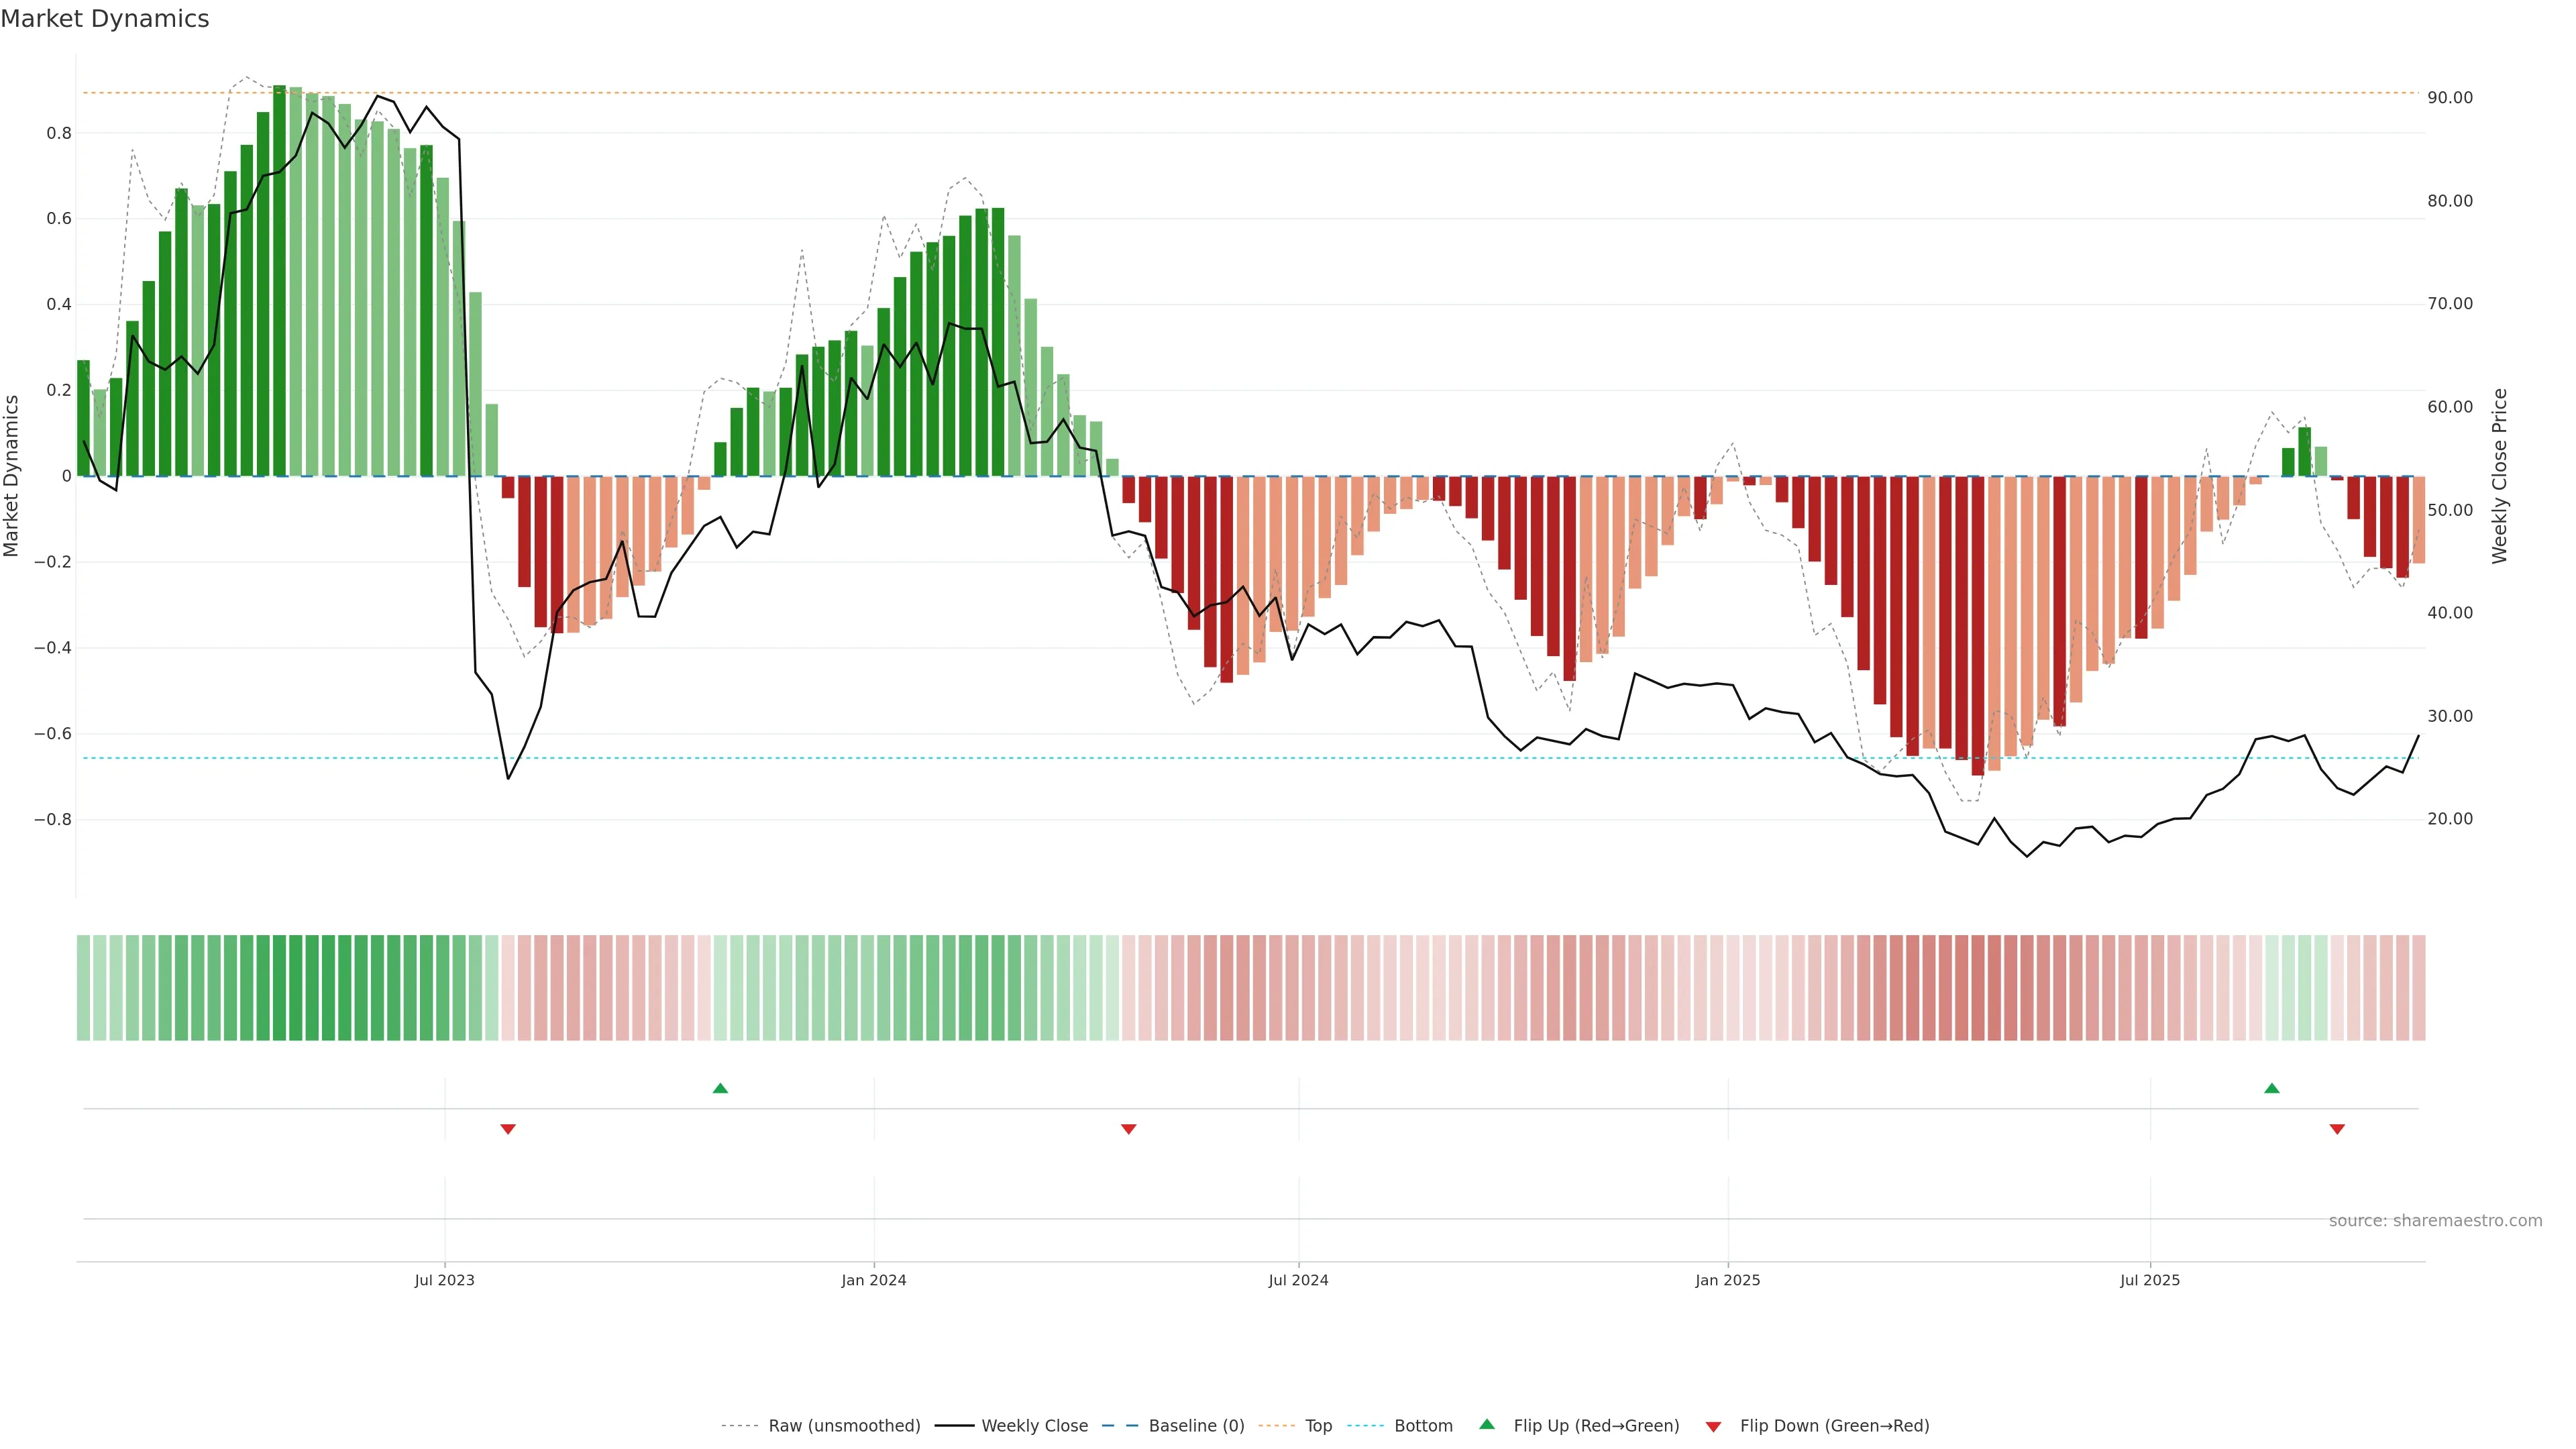2576x1449 pixels.
Task: Click the green flip-up marker after Jul 2025
Action: pos(2272,1088)
